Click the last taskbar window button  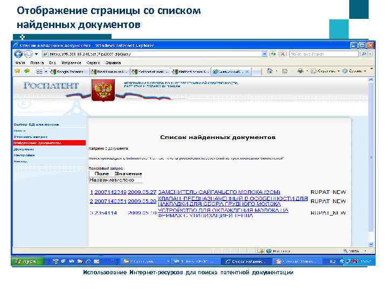pyautogui.click(x=297, y=261)
